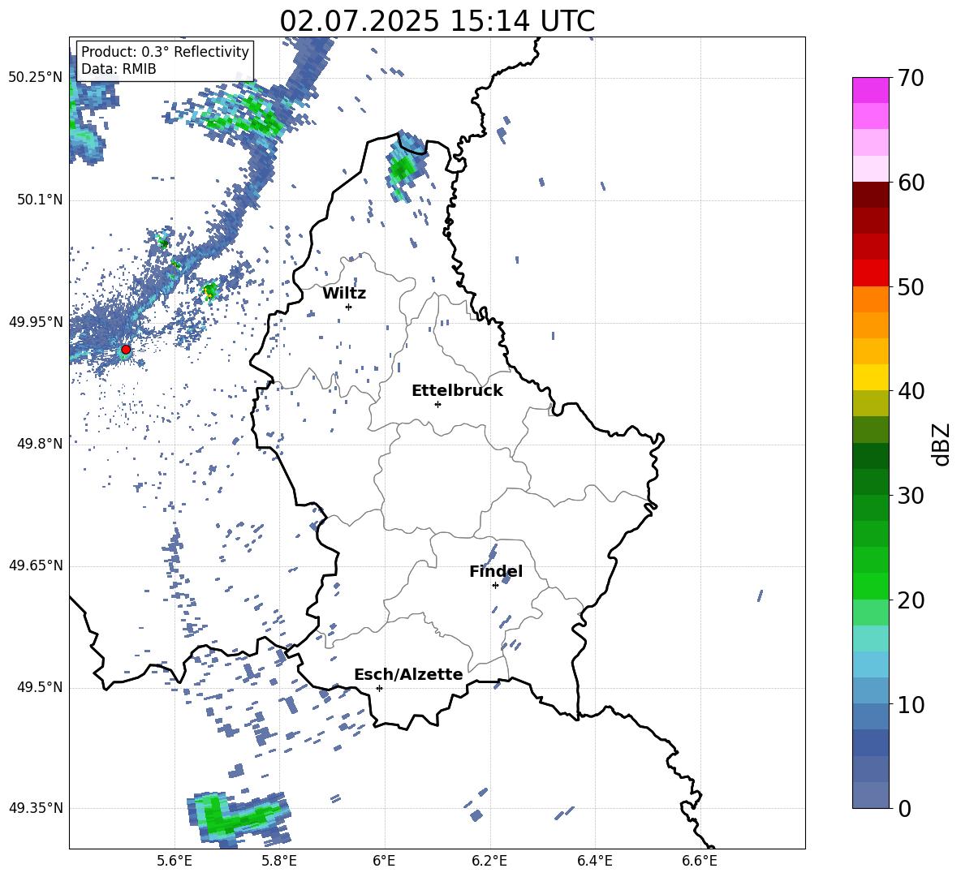Click the 'Esch/Alzette' map label

tap(408, 674)
